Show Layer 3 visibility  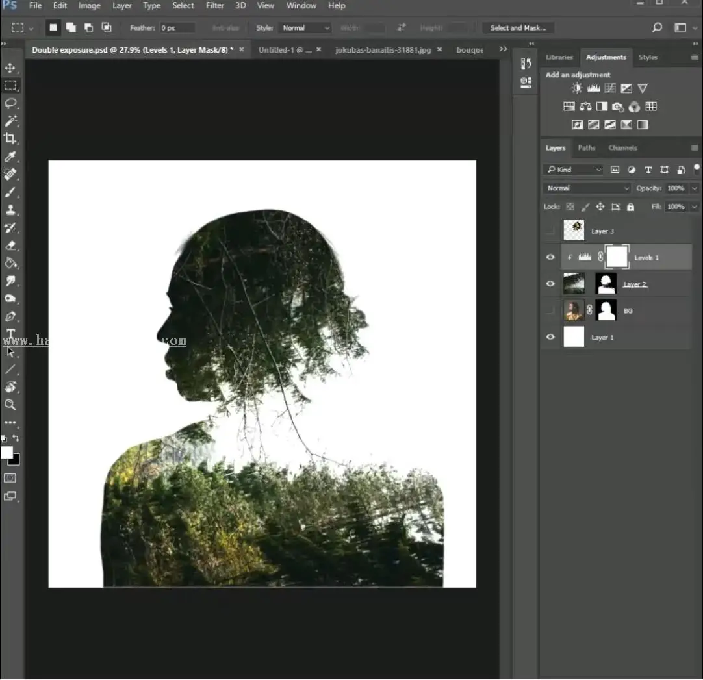(550, 231)
